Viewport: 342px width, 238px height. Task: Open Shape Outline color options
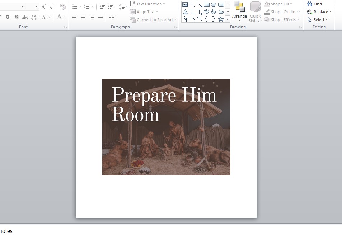[x=282, y=12]
